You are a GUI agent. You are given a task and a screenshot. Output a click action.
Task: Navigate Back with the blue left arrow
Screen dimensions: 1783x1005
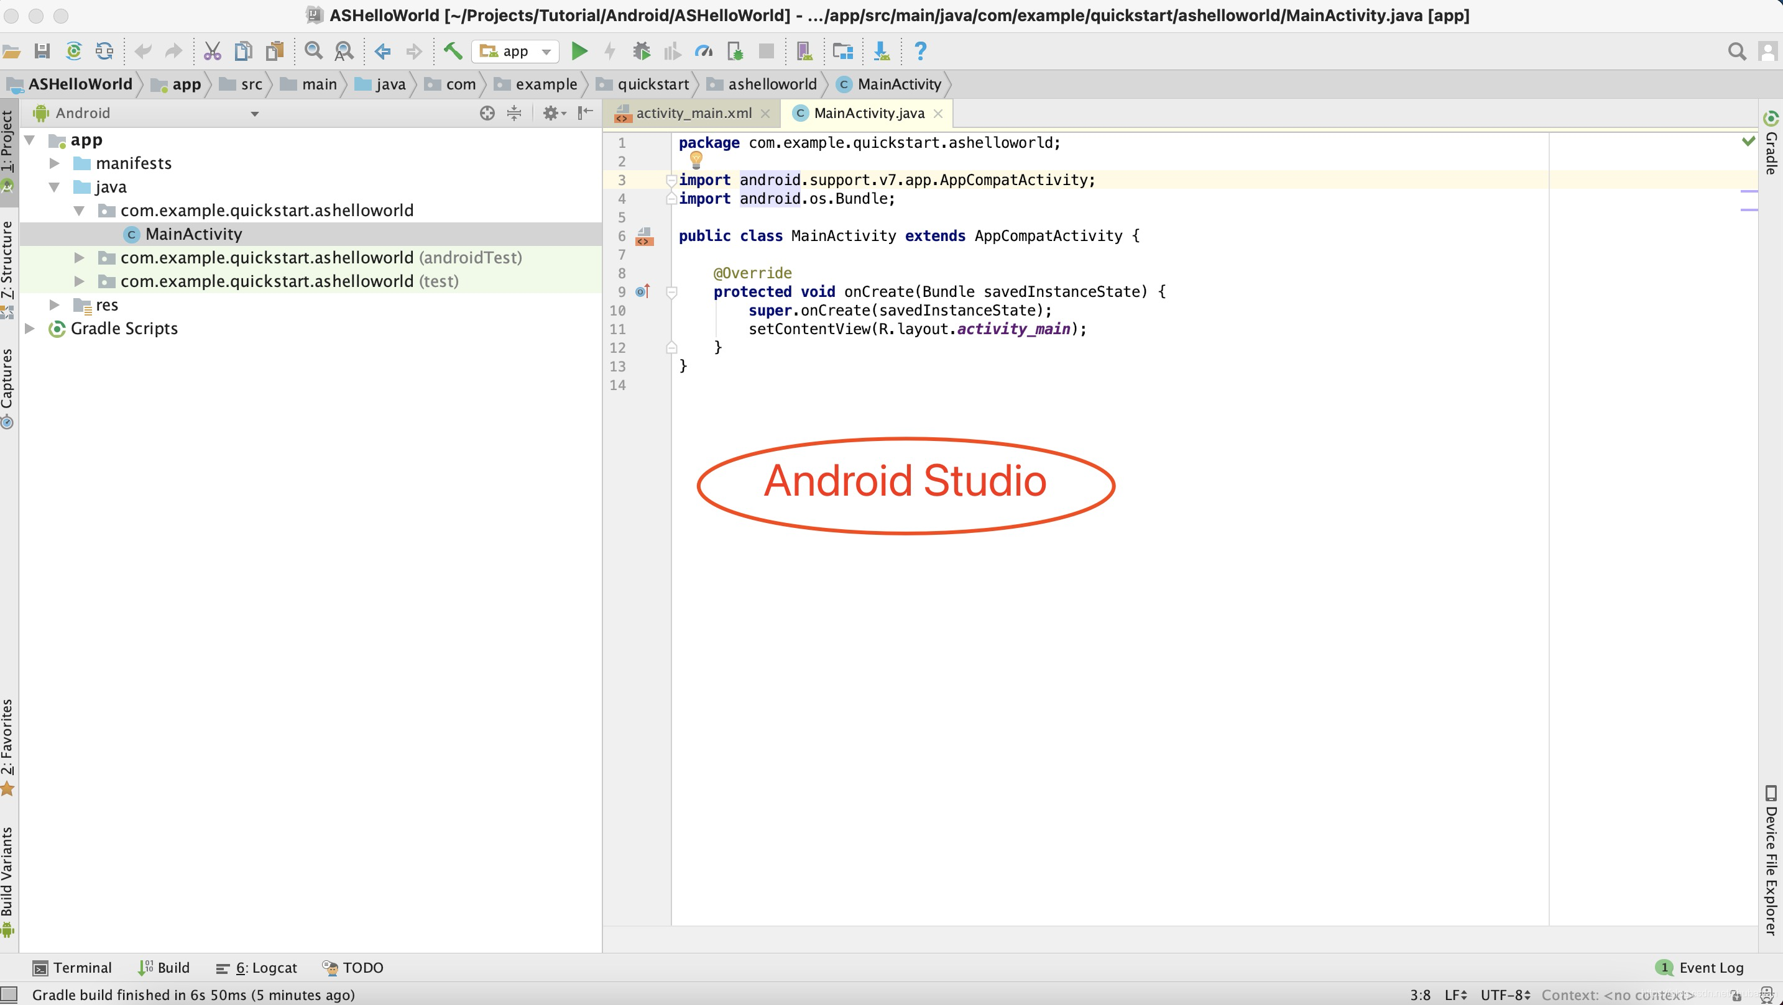pyautogui.click(x=382, y=51)
